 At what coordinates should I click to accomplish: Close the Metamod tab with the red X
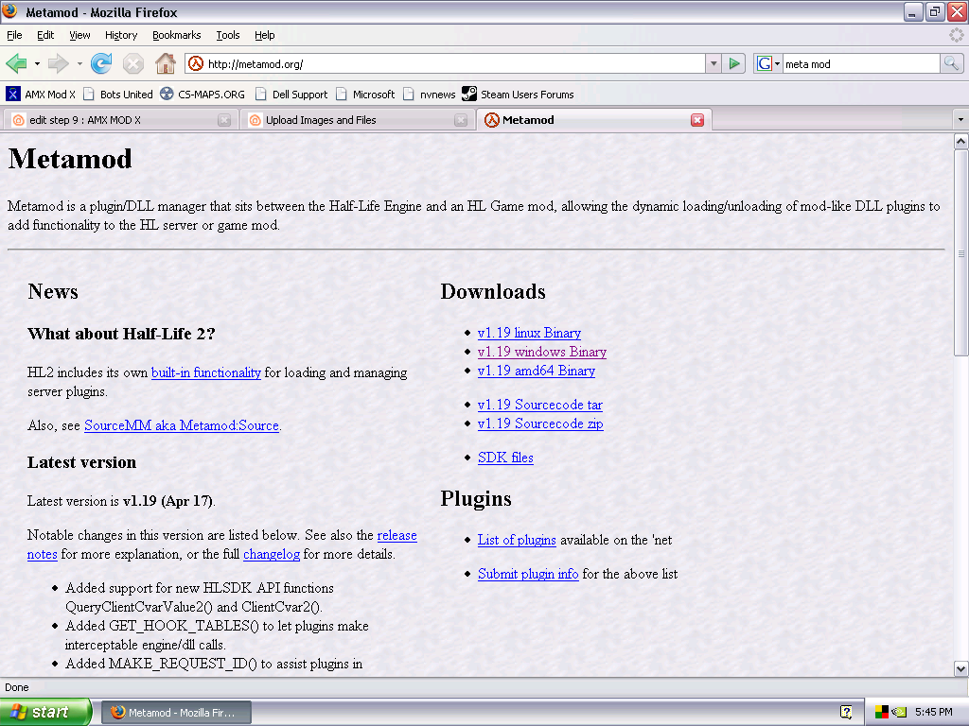point(697,120)
